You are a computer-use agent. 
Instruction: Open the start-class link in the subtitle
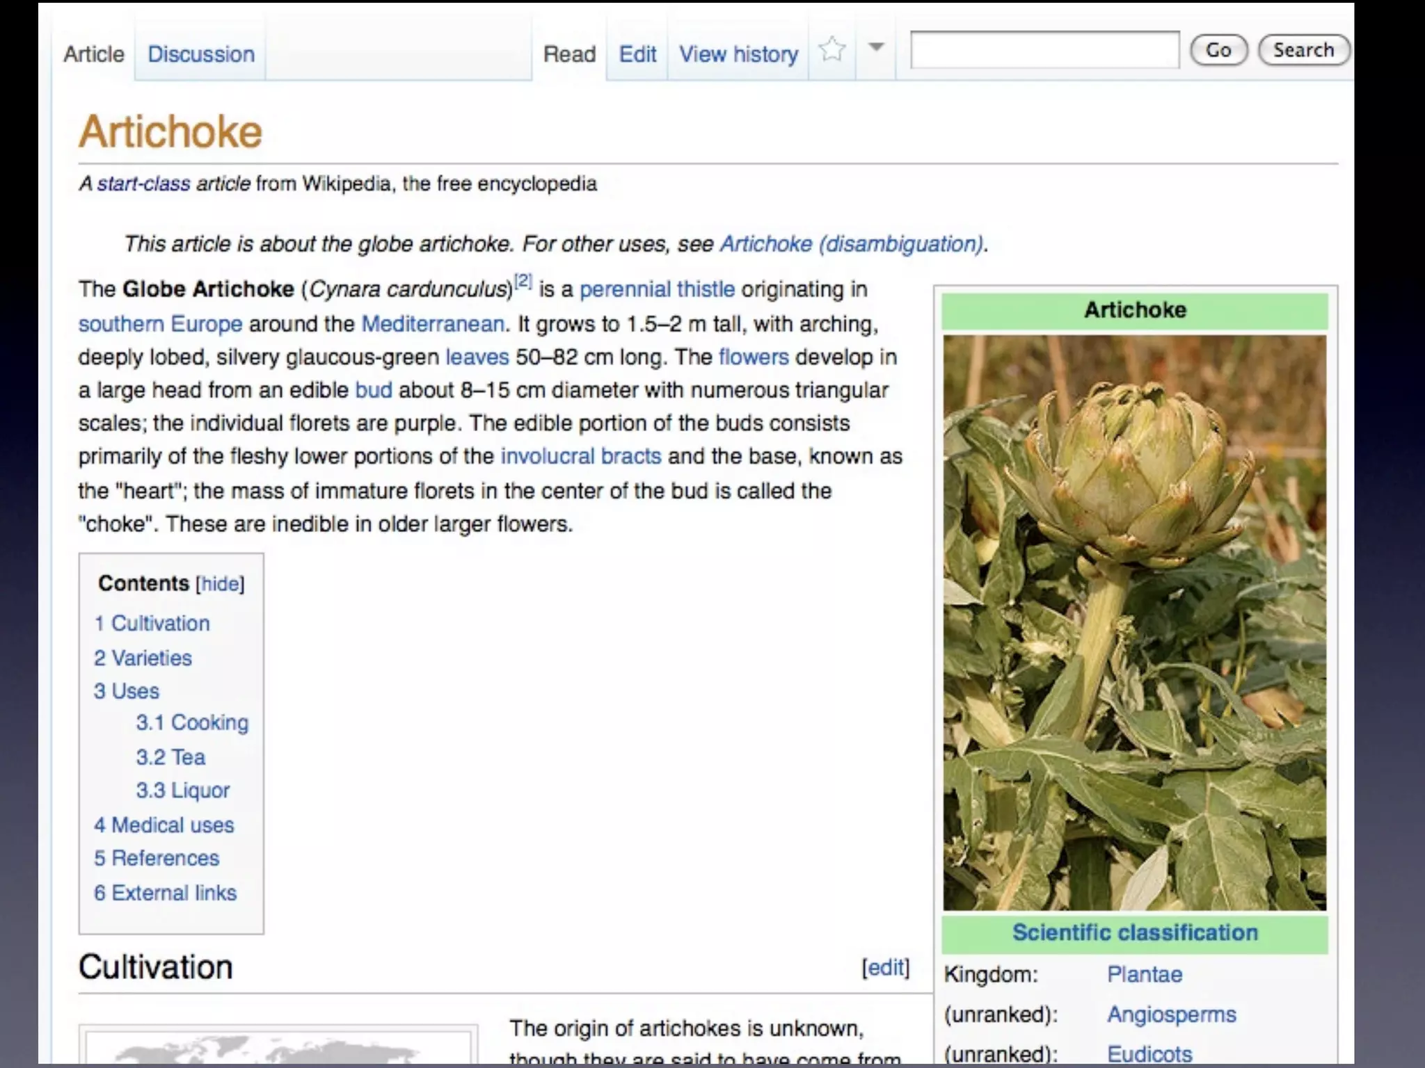pyautogui.click(x=143, y=184)
